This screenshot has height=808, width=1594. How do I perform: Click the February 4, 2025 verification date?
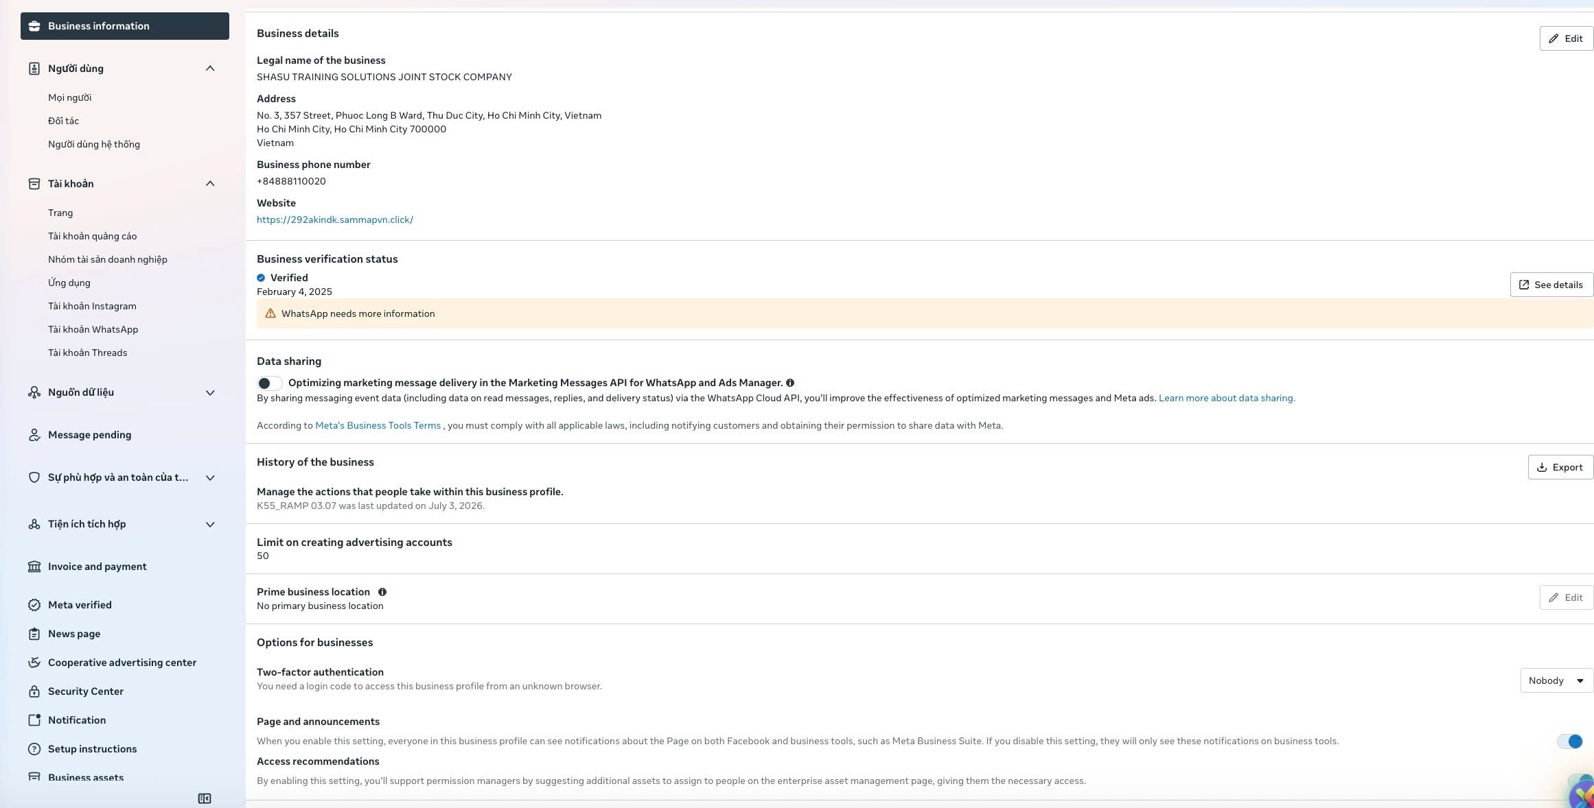pyautogui.click(x=294, y=292)
